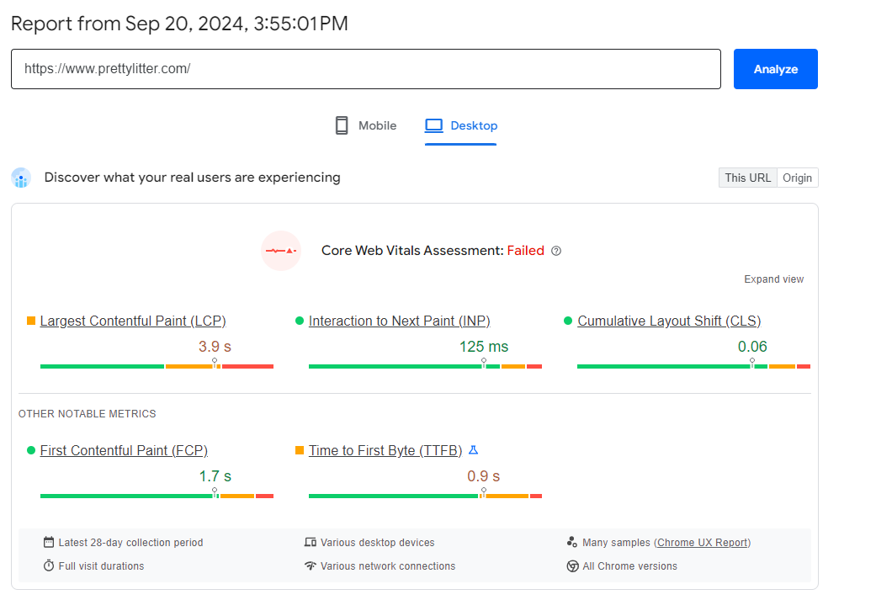876x600 pixels.
Task: Open Interaction to Next Paint link
Action: click(399, 321)
